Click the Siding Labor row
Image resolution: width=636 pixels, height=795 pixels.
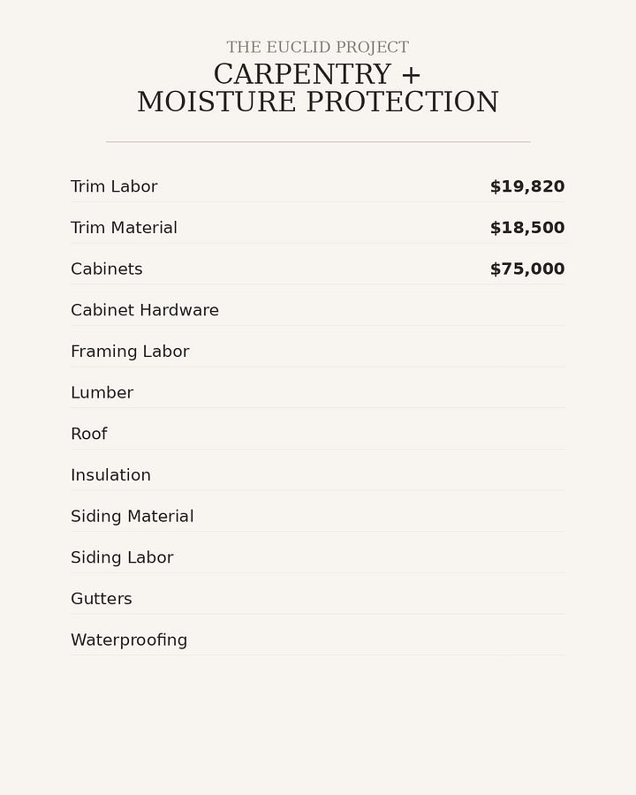(318, 557)
